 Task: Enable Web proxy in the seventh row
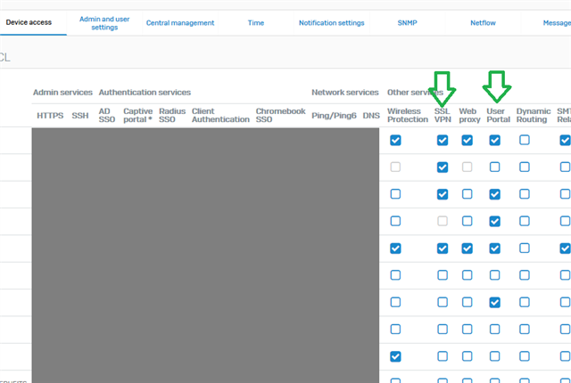pos(468,302)
